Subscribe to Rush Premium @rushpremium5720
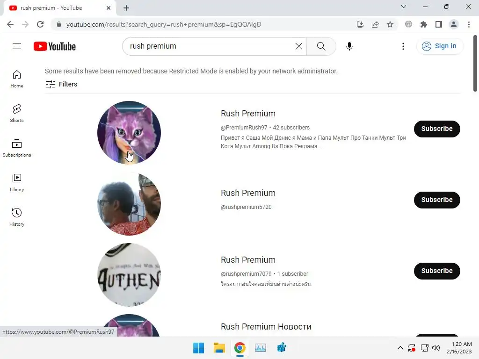Screen dimensions: 479x359 437,200
